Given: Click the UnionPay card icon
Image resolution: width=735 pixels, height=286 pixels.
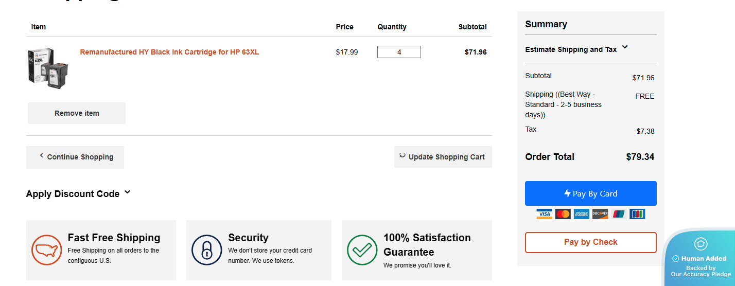Looking at the screenshot, I should pos(619,214).
